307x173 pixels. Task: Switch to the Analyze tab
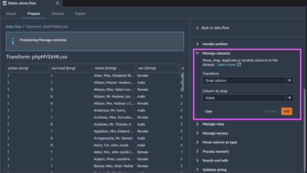(58, 13)
